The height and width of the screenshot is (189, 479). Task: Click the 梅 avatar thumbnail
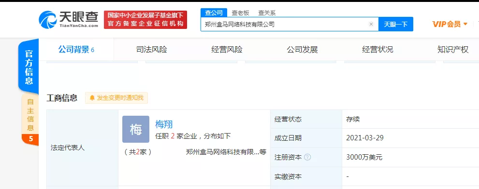click(x=136, y=129)
